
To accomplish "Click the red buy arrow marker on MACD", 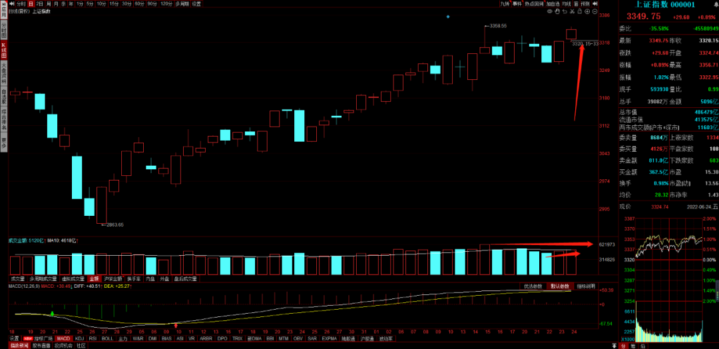I will 176,325.
